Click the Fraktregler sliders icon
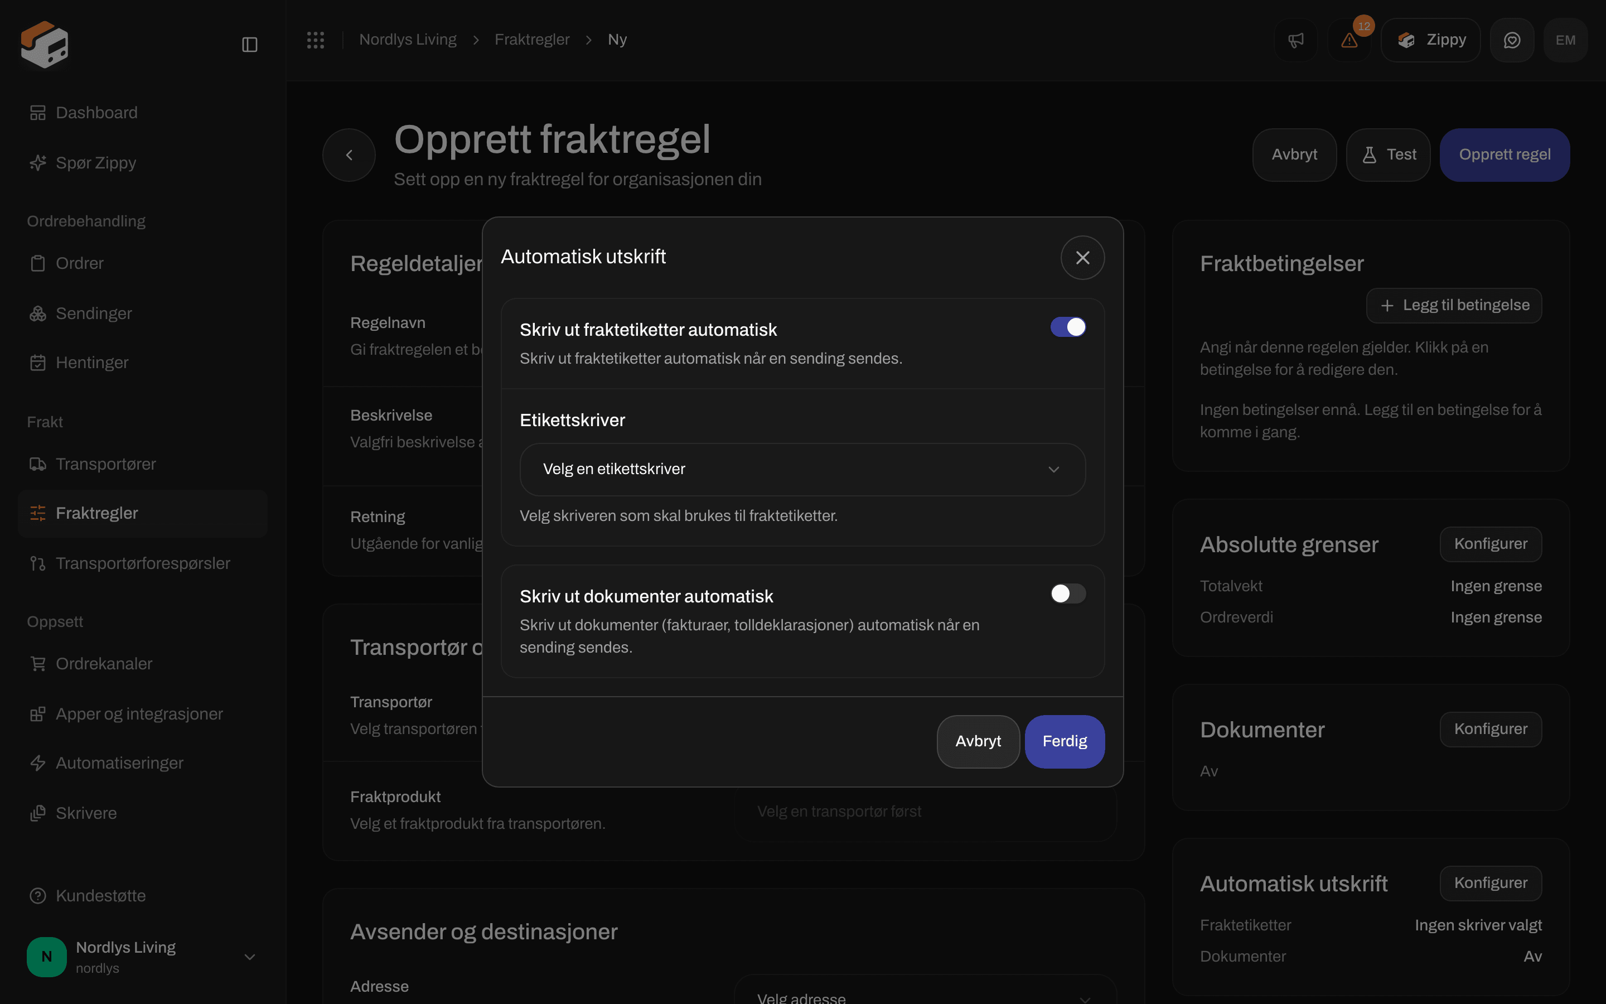The height and width of the screenshot is (1004, 1606). click(x=38, y=513)
